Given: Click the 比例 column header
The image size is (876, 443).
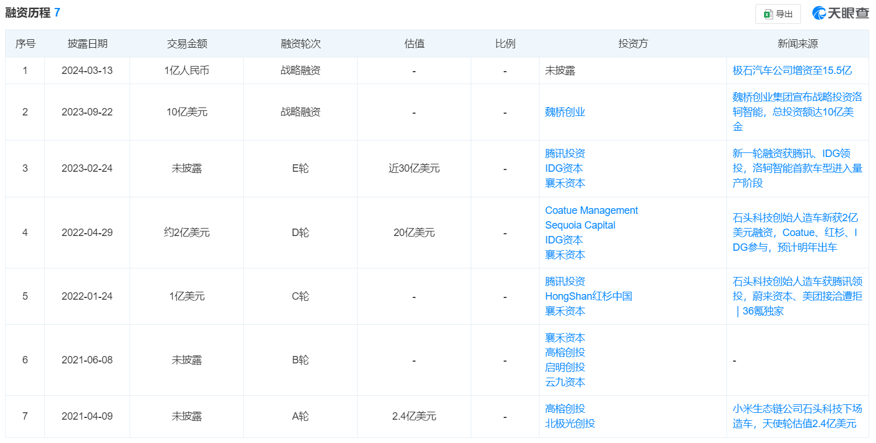Looking at the screenshot, I should coord(505,44).
